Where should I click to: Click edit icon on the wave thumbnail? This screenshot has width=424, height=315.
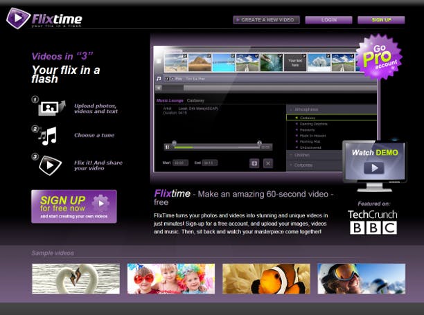point(281,56)
